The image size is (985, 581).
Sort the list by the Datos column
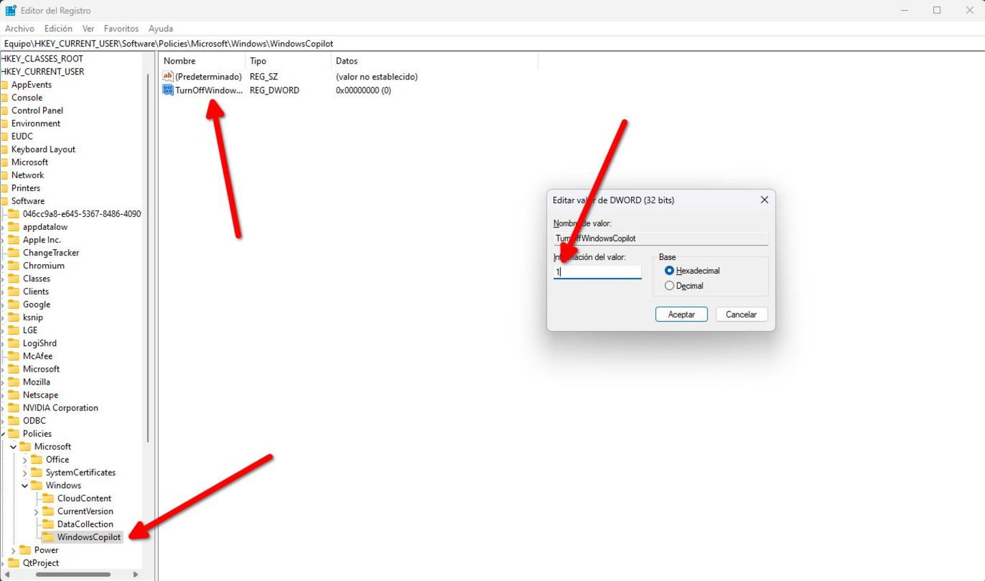(x=435, y=61)
